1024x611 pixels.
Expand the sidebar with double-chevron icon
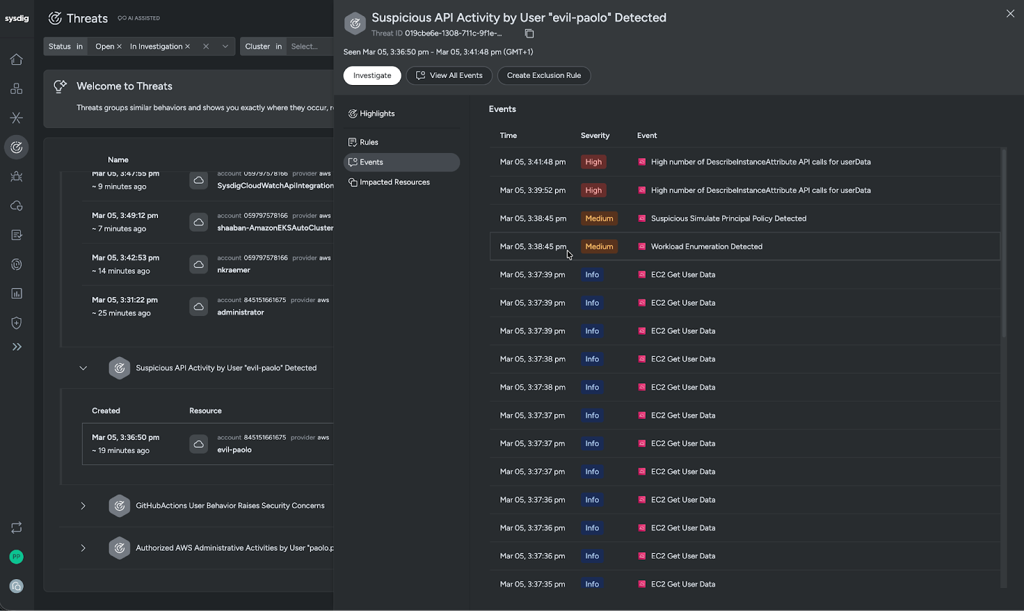point(17,347)
